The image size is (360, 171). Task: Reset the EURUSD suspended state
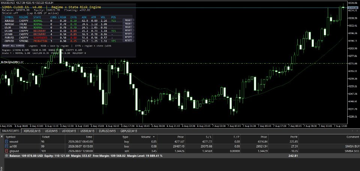(128, 37)
